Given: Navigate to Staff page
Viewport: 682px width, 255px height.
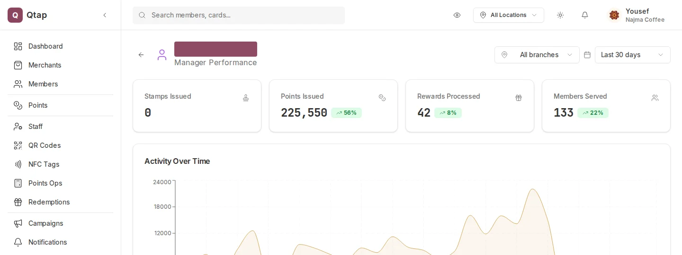Looking at the screenshot, I should (x=61, y=127).
